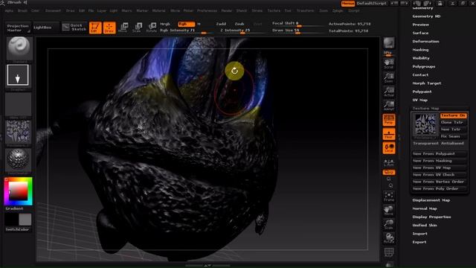This screenshot has height=268, width=476.
Task: Open the current texture thumbnail on left shelf
Action: (18, 132)
